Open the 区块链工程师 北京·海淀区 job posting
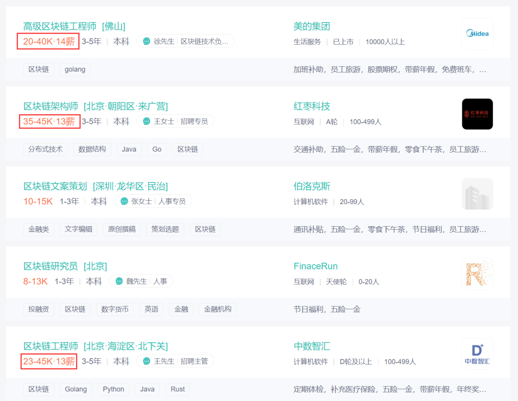Viewport: 518px width, 401px height. tap(95, 346)
